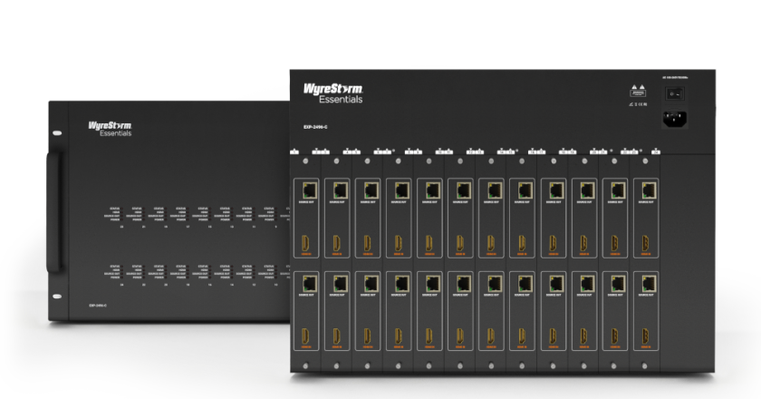Click the WyreStorm Essentials logo on rear unit
761x399 pixels.
point(333,92)
